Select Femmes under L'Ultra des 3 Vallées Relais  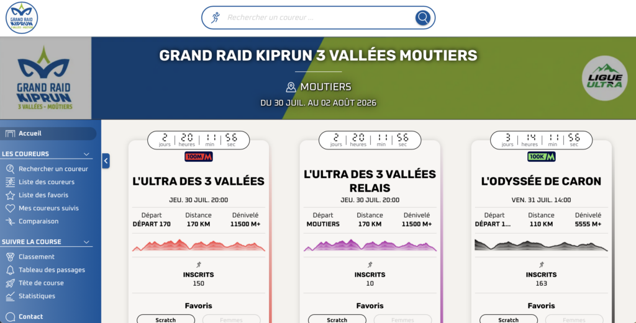click(402, 319)
